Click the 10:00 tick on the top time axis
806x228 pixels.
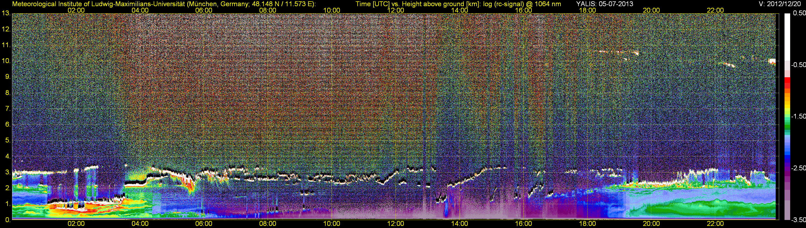(x=332, y=10)
